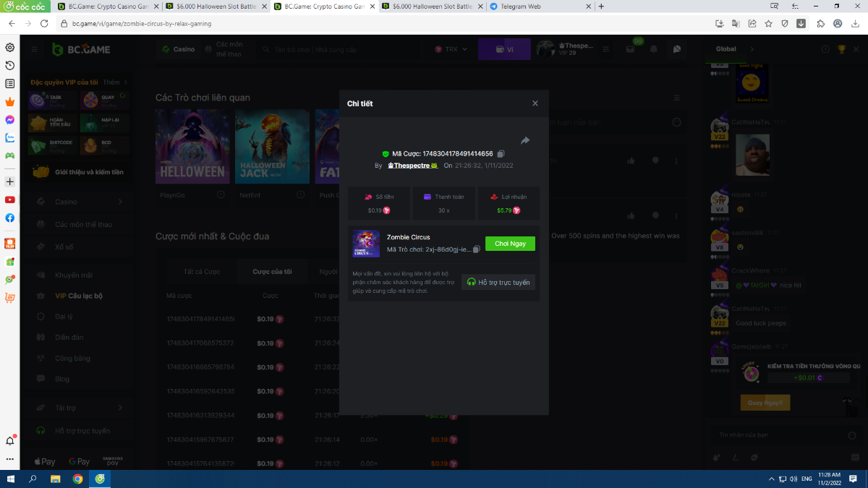Image resolution: width=868 pixels, height=488 pixels.
Task: Open the Zombie Circus game thumbnail
Action: (x=366, y=244)
